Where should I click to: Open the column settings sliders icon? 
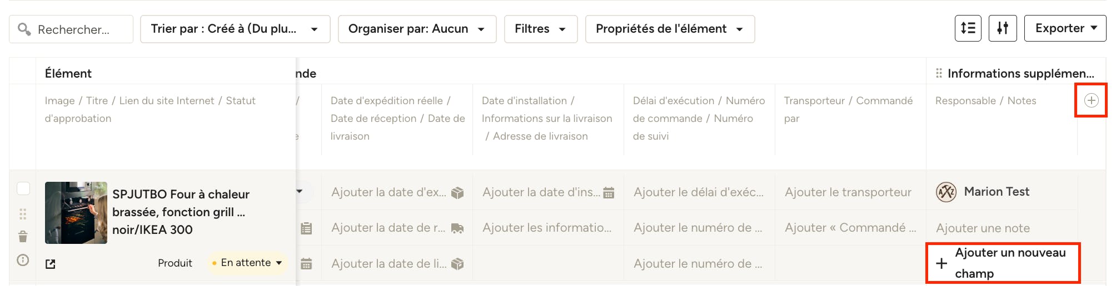coord(1003,28)
